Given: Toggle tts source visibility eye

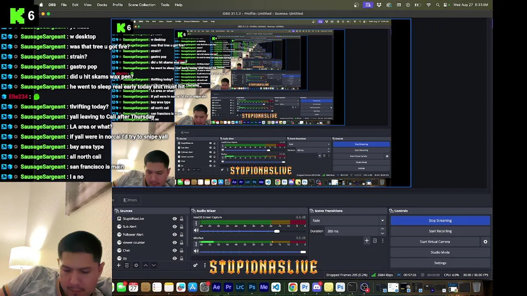Looking at the screenshot, I should coord(175,258).
